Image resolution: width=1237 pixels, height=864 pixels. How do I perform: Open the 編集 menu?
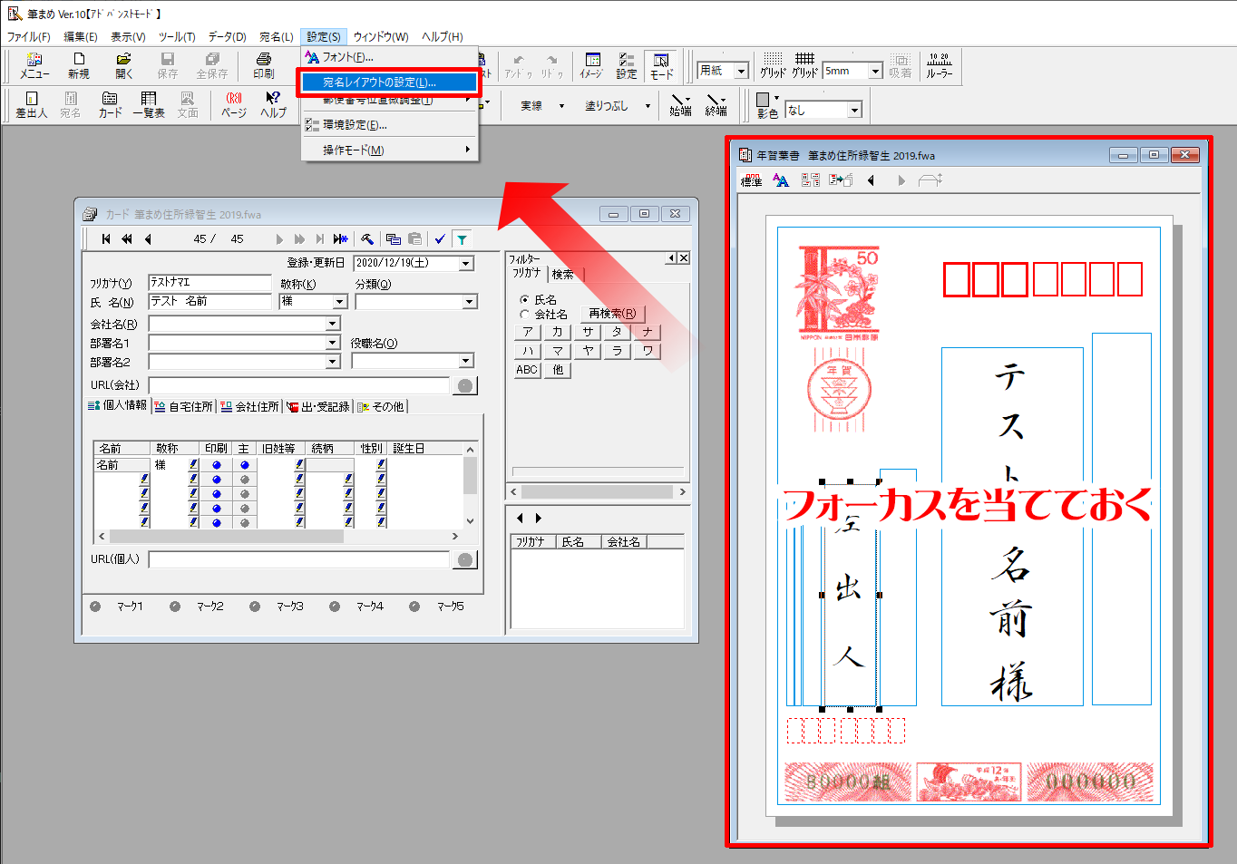point(81,36)
